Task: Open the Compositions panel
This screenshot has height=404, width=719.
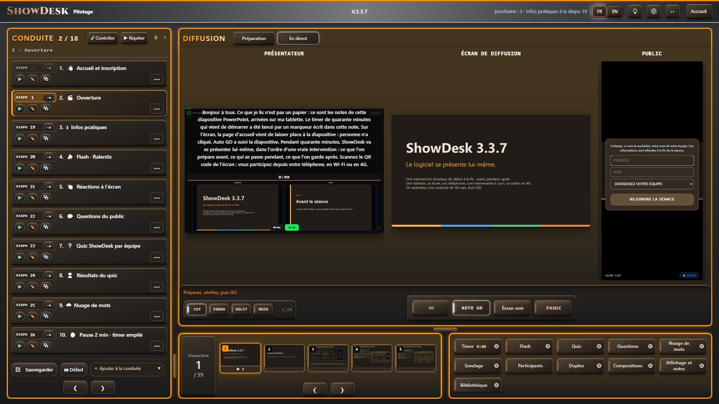Action: click(628, 366)
